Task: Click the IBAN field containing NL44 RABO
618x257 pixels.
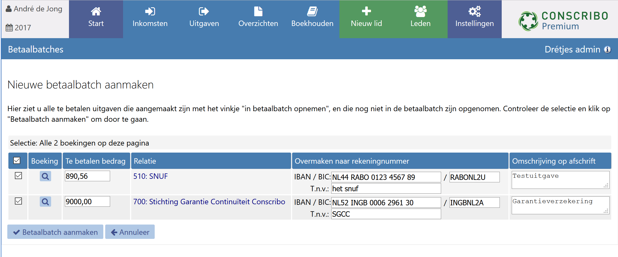Action: pos(386,177)
